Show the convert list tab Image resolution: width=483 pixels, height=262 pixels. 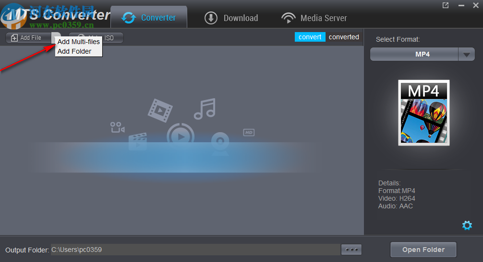click(x=310, y=37)
